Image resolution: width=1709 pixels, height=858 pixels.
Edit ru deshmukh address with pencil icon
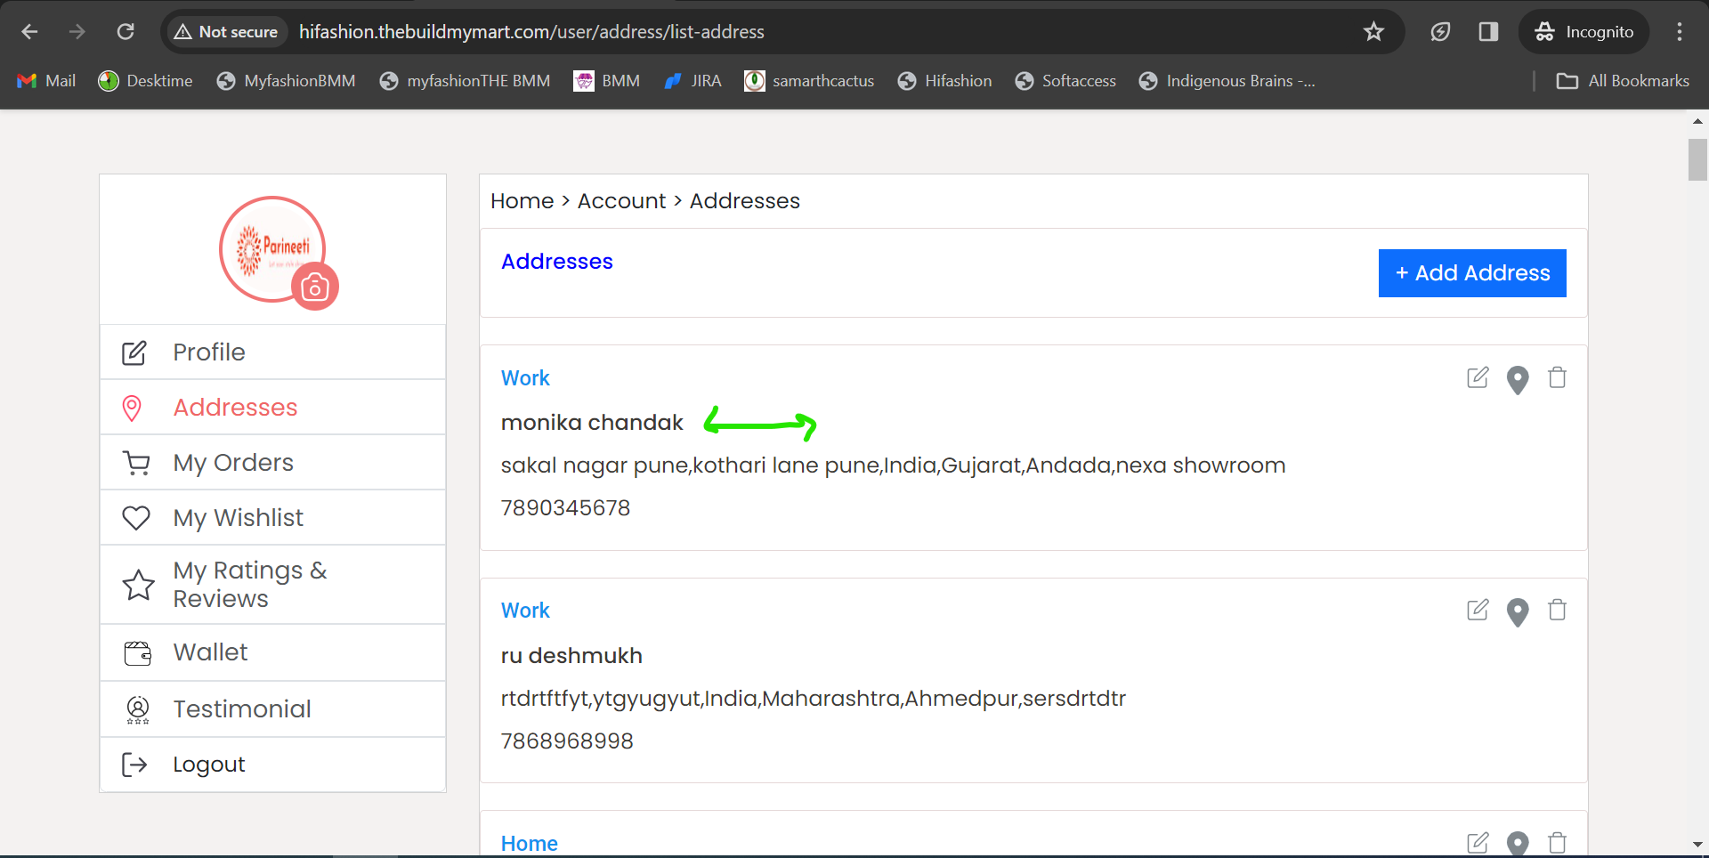(1478, 610)
